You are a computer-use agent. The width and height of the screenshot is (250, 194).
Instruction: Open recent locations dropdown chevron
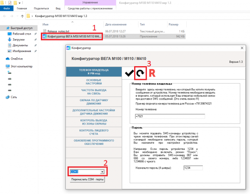tap(17, 16)
